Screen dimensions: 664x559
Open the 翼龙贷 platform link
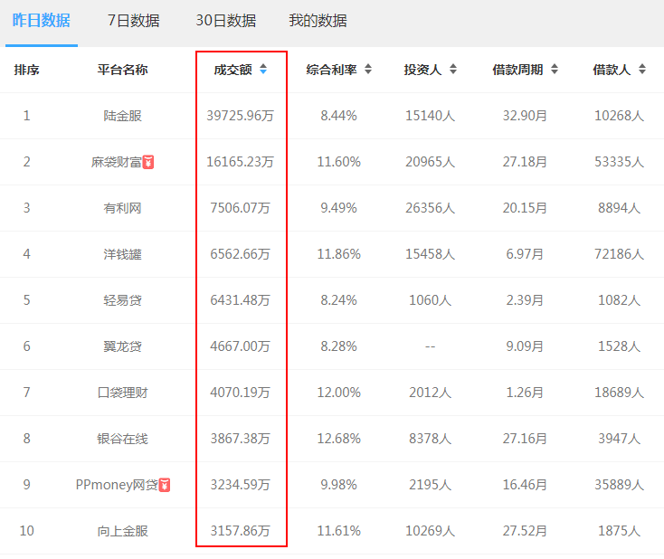122,346
